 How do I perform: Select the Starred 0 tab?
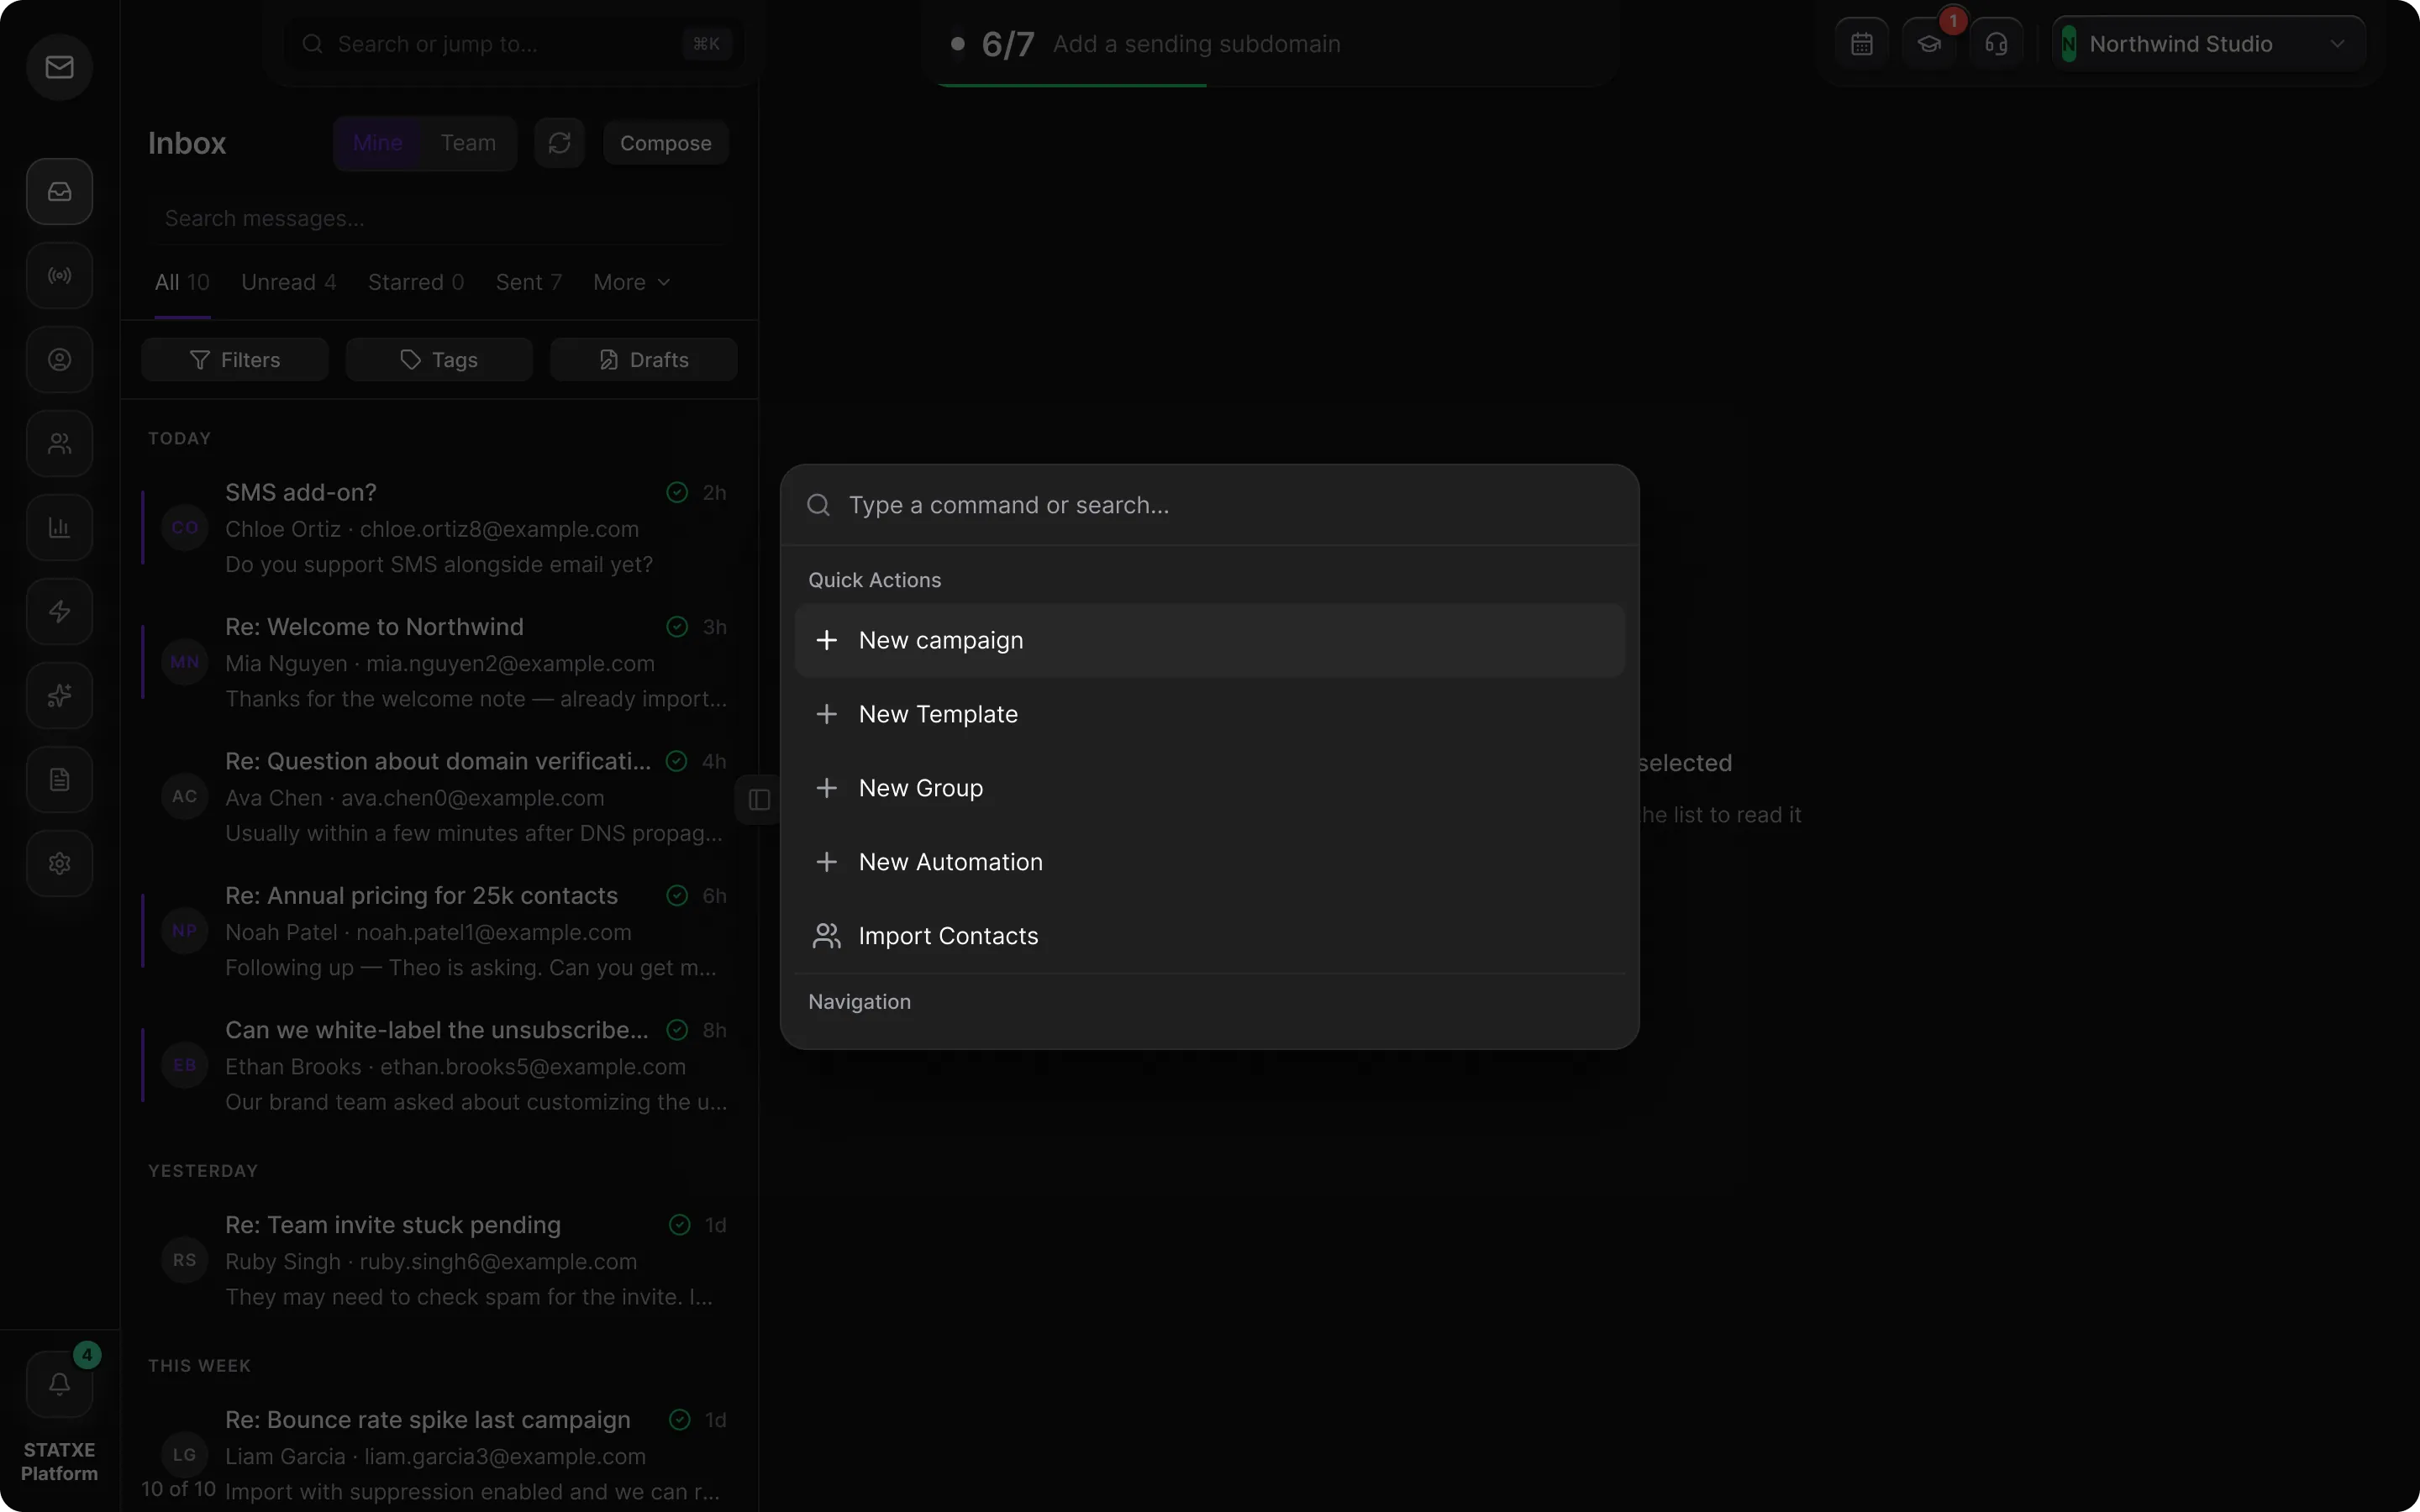tap(416, 282)
